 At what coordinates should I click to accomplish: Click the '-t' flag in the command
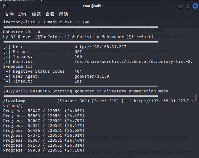(x=77, y=22)
